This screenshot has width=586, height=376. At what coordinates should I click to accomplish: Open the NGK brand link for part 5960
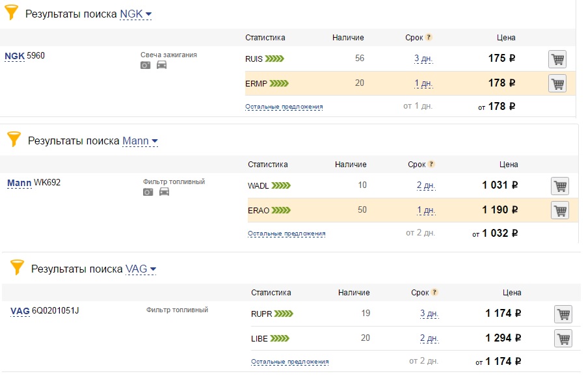point(14,56)
